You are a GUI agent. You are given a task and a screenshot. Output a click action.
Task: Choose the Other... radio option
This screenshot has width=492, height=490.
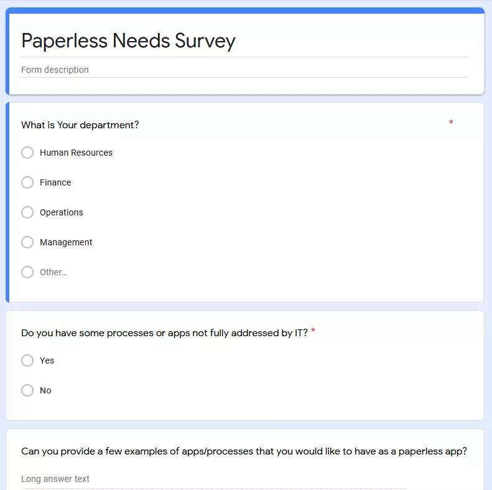tap(27, 272)
